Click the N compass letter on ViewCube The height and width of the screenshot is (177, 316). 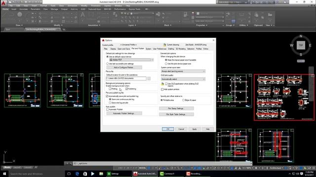tap(301, 36)
